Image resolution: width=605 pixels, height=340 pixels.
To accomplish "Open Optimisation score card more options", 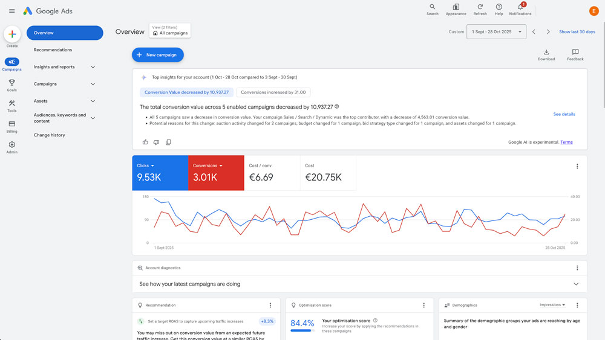I will 423,306.
